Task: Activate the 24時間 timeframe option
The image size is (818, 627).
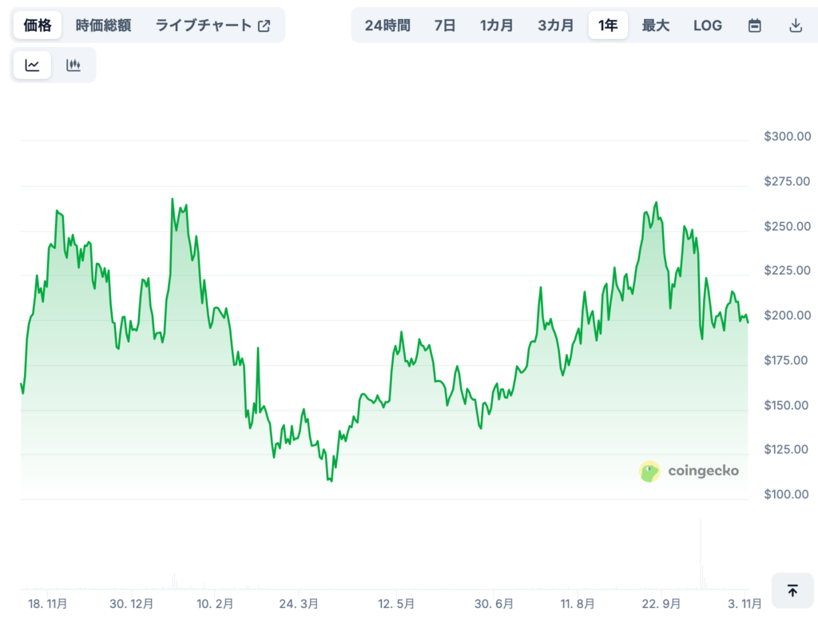Action: point(387,25)
